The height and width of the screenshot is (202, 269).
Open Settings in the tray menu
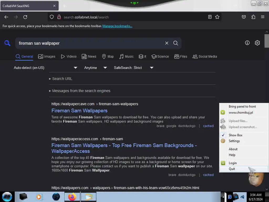point(244,141)
